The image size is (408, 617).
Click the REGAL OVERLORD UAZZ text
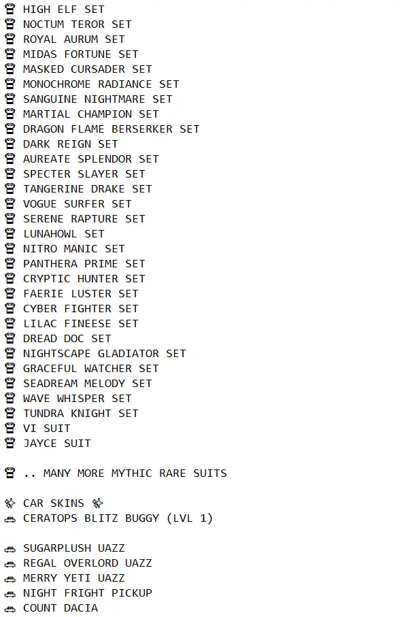pos(87,563)
